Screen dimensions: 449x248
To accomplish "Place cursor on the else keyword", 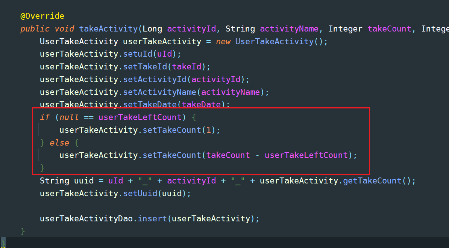I will coord(59,143).
